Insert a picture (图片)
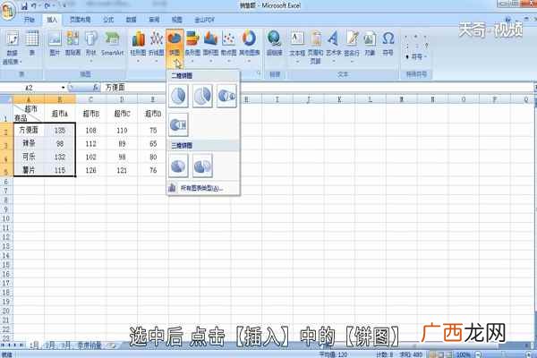 (55, 44)
